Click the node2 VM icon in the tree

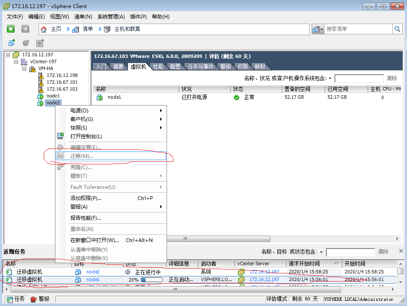tap(40, 103)
